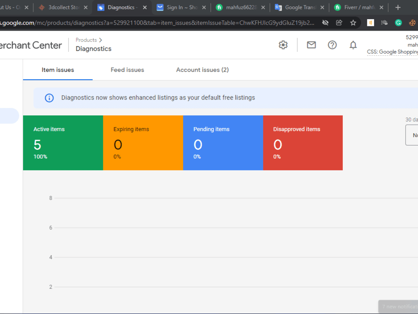Click the 7 new notifications toast
Image resolution: width=418 pixels, height=314 pixels.
[x=398, y=306]
